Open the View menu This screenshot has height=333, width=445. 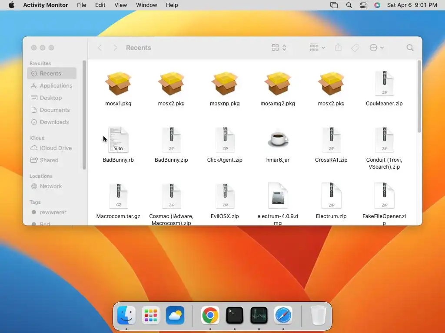click(121, 5)
